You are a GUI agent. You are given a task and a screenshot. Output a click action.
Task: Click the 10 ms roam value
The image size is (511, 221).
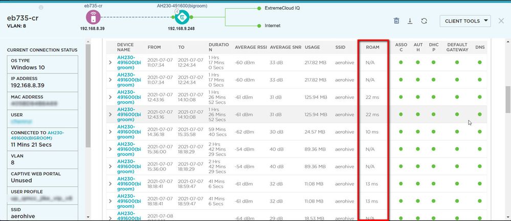point(372,132)
